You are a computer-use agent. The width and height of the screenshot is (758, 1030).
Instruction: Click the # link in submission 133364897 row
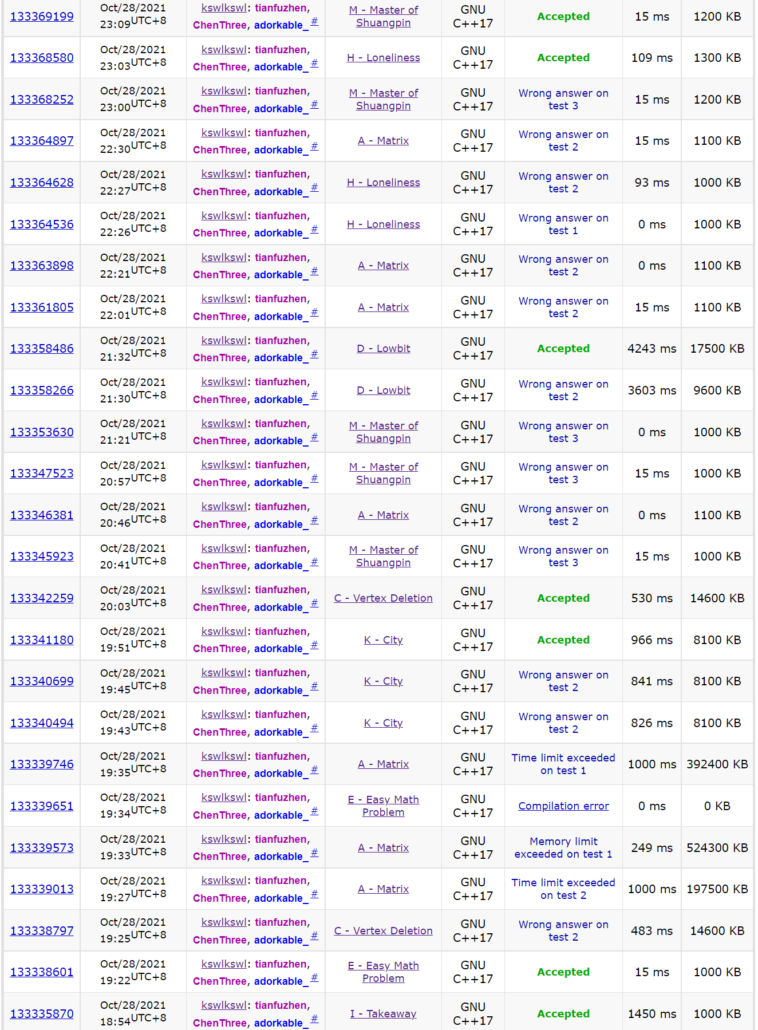point(314,147)
